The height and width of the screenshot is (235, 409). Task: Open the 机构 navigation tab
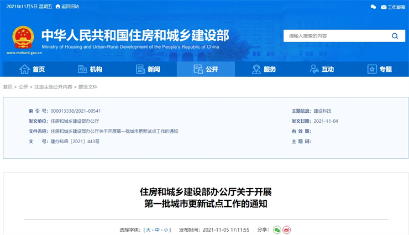pos(90,69)
